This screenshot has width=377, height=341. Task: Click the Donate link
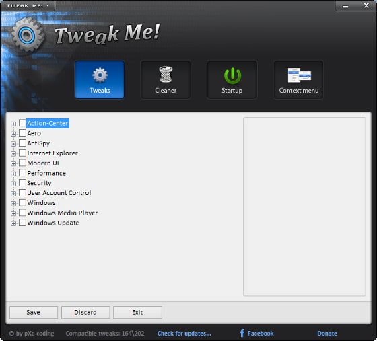click(327, 334)
